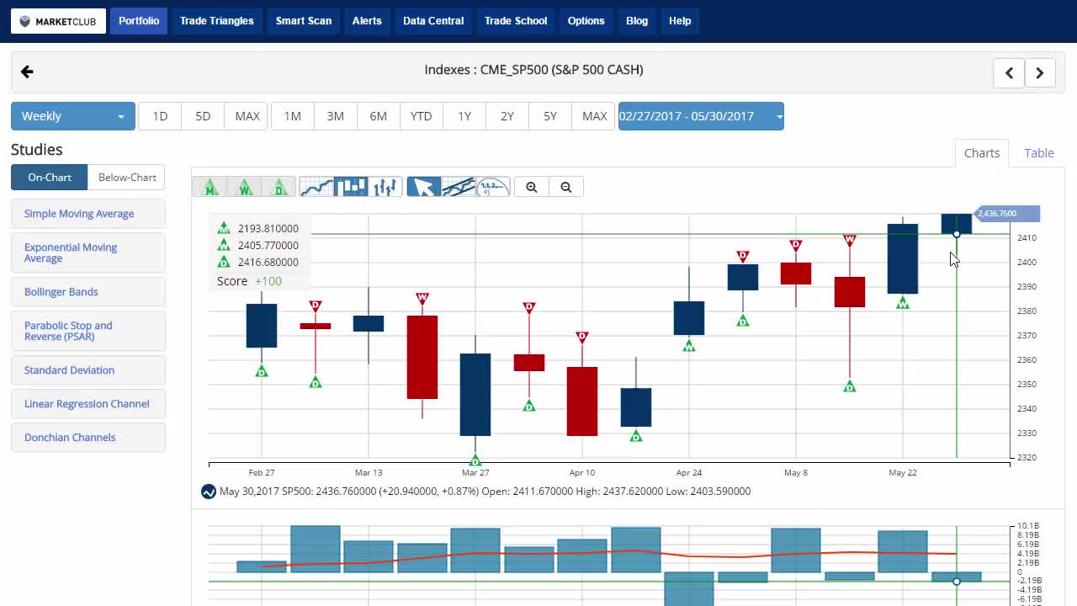Switch to Charts tab

click(982, 153)
